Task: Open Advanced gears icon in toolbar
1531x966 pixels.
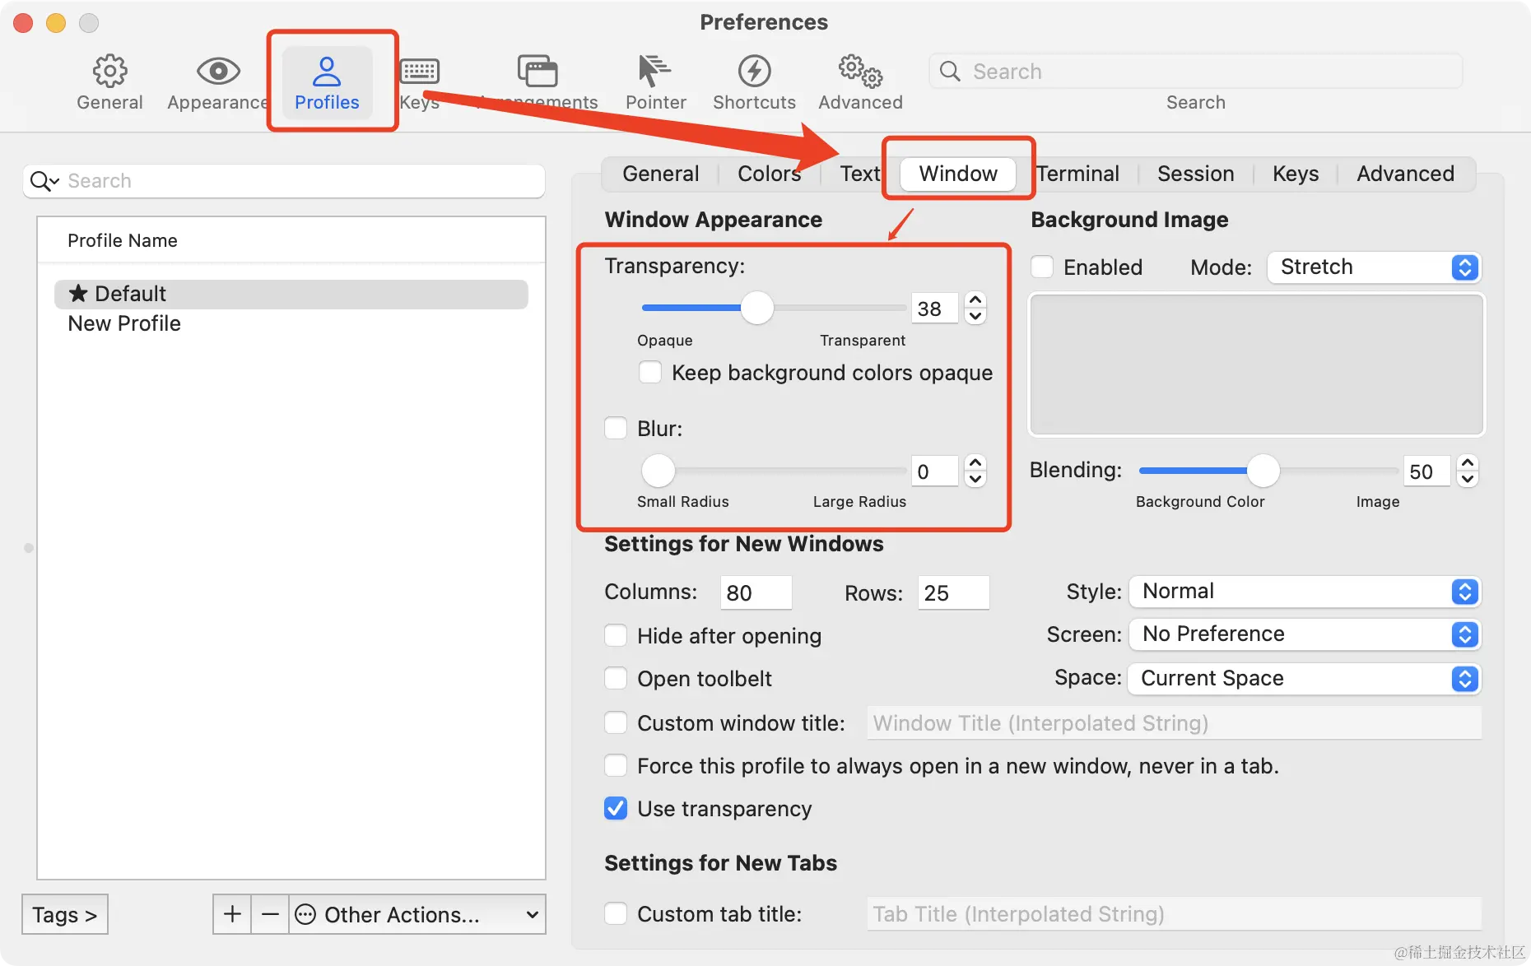Action: 860,72
